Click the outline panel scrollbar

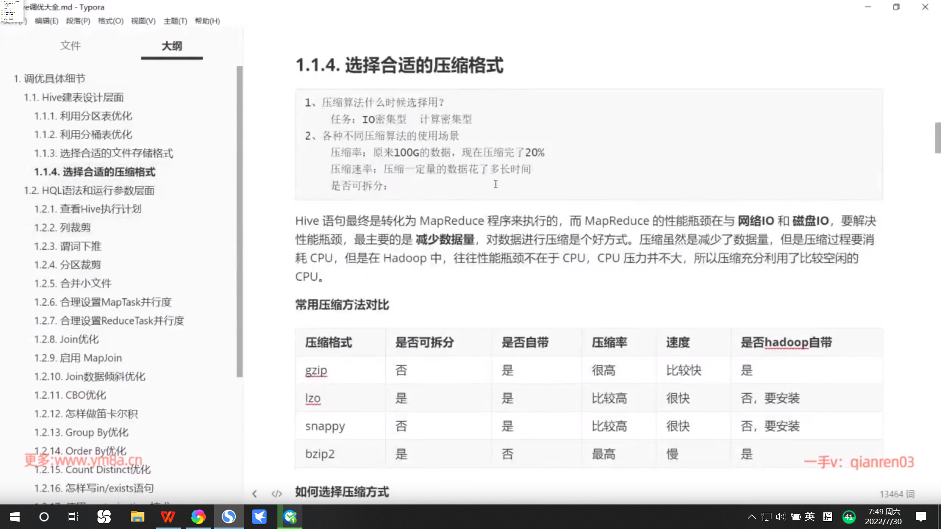coord(239,220)
